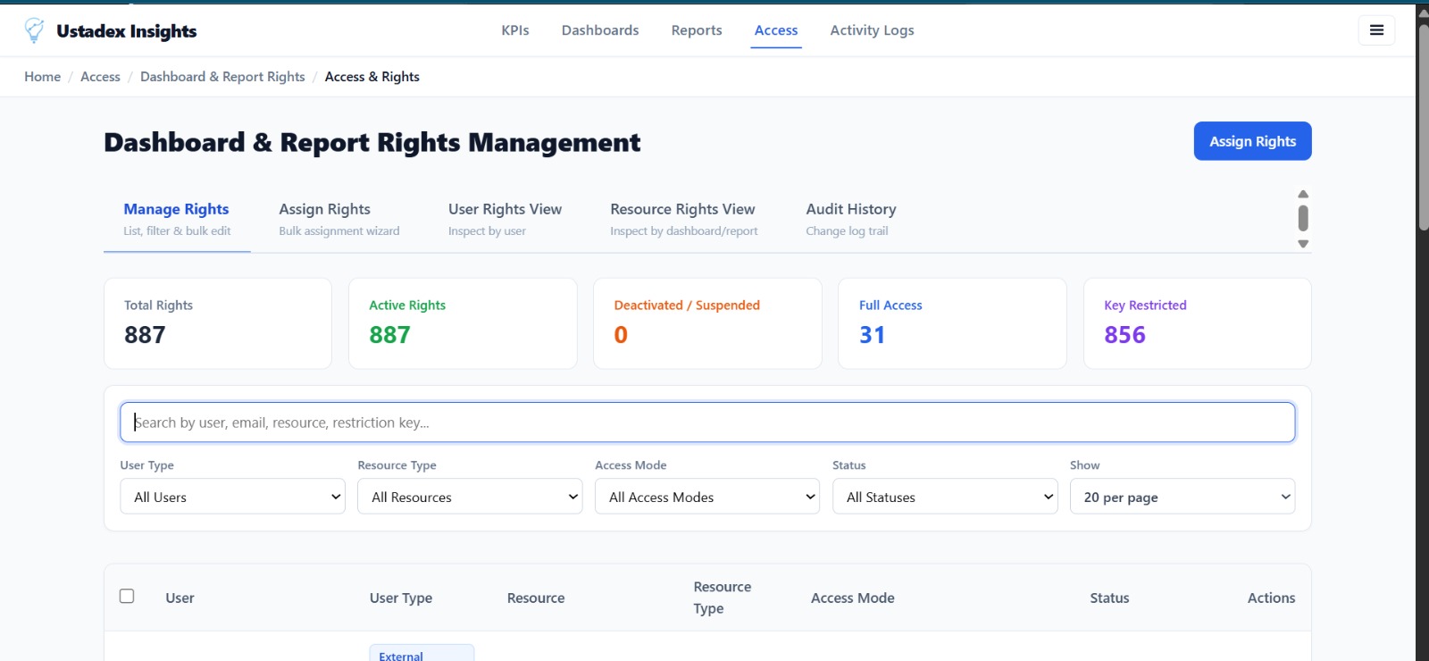Click the Deactivated / Suspended card

click(x=707, y=323)
